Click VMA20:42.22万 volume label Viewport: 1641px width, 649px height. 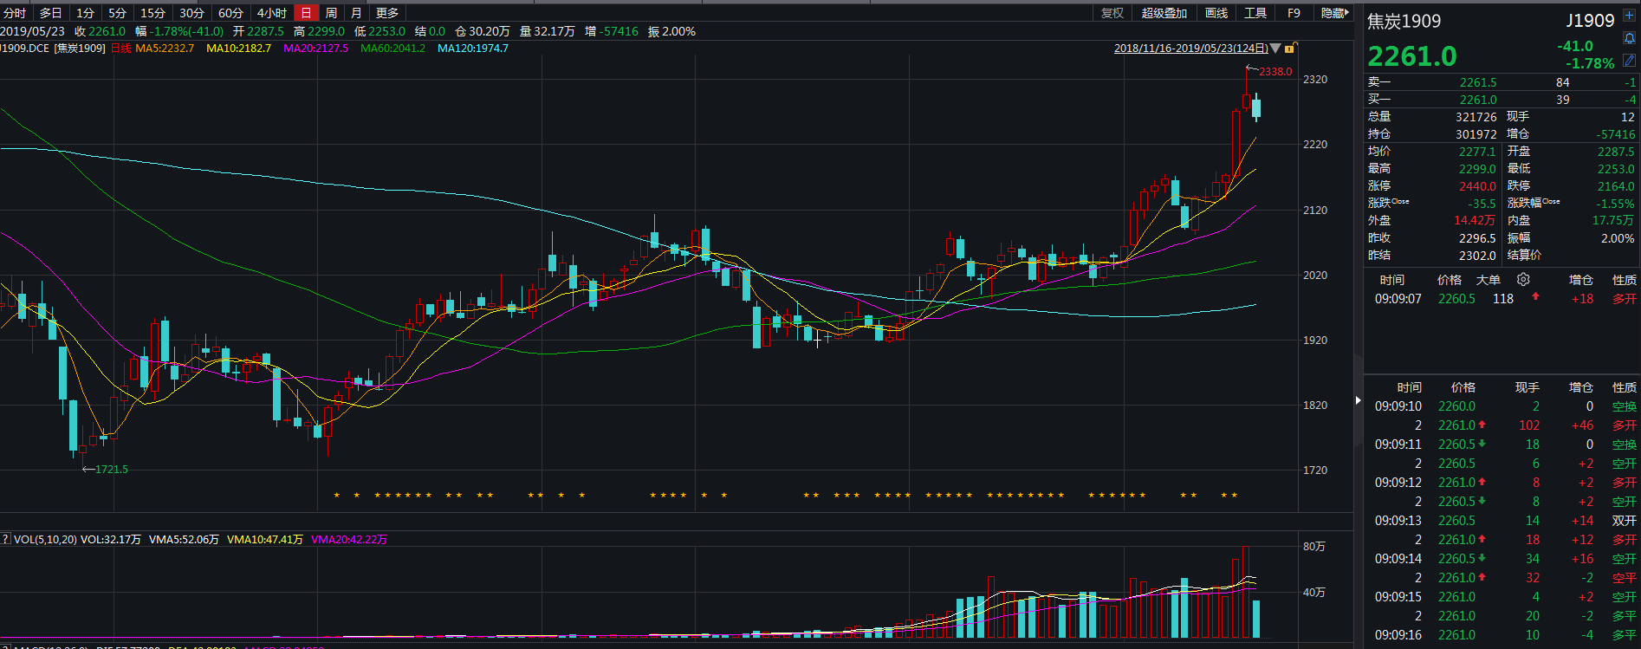point(349,539)
